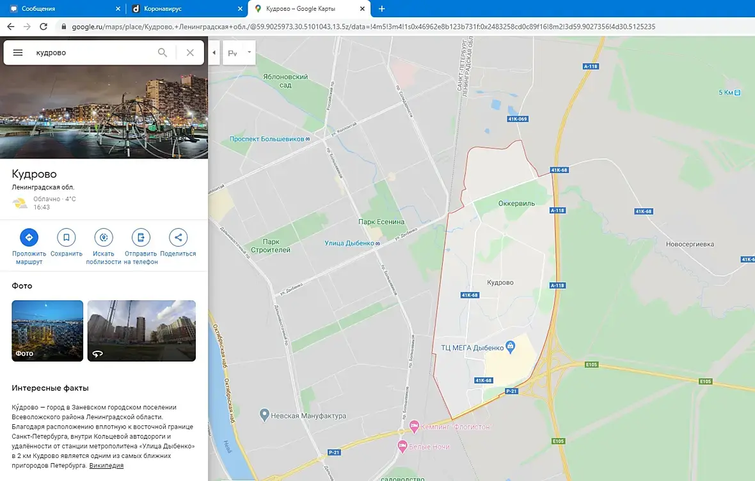The width and height of the screenshot is (755, 481).
Task: Click the Невская Мануфактура map pin
Action: pyautogui.click(x=264, y=415)
